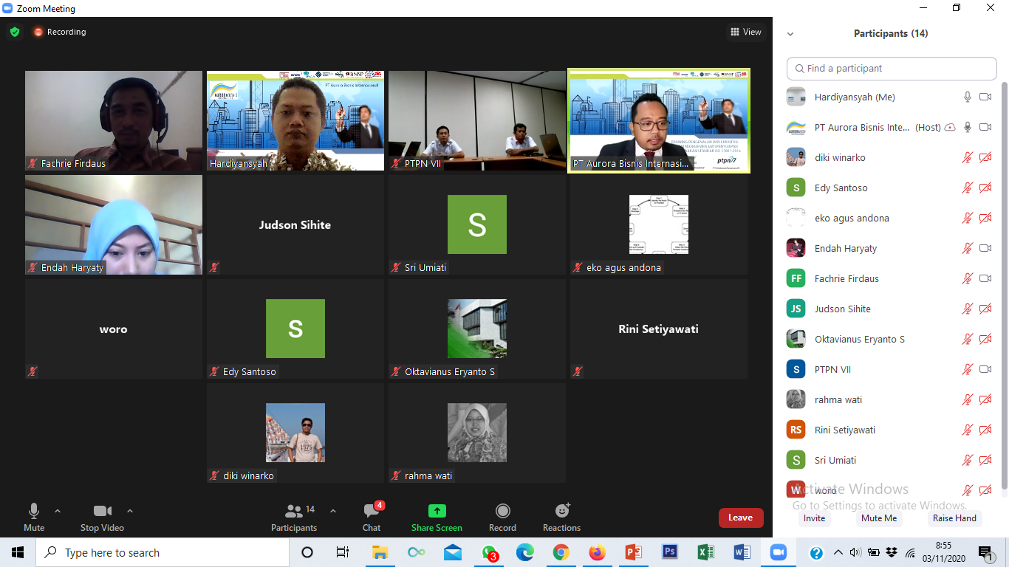This screenshot has height=567, width=1009.
Task: Open Windows Task View
Action: [343, 552]
